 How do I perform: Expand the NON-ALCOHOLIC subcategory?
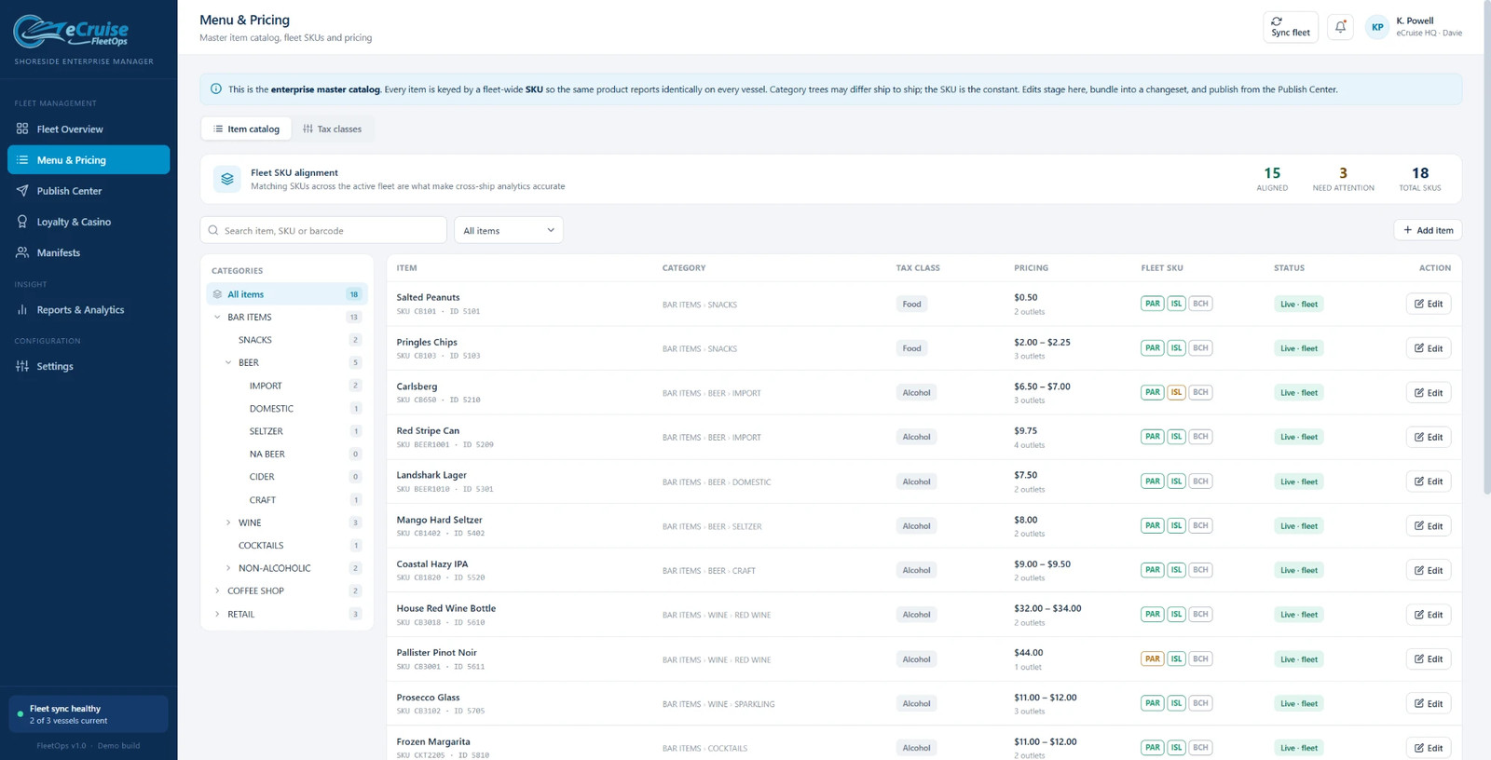[x=228, y=568]
